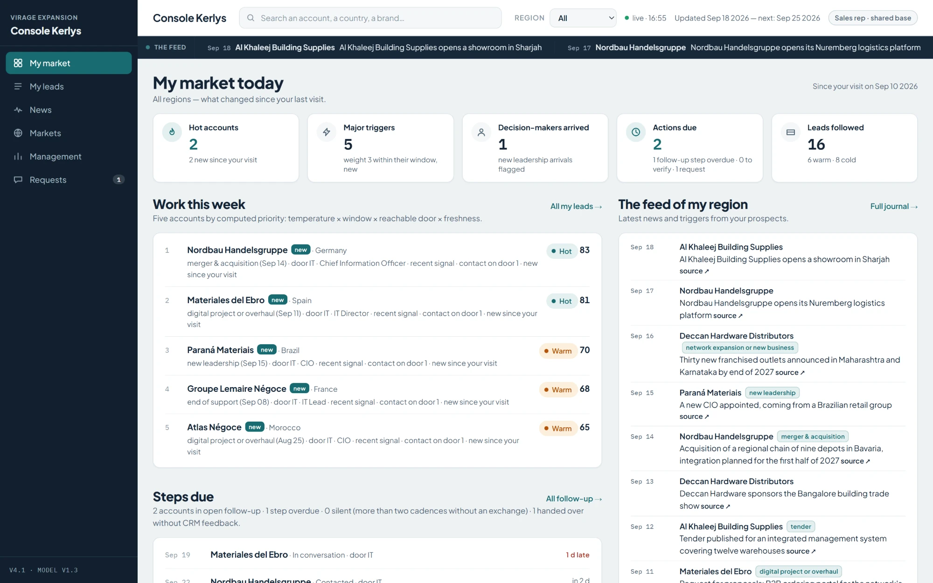Click the Nordbau Handelsgruppe headline in ticker

tap(805, 48)
